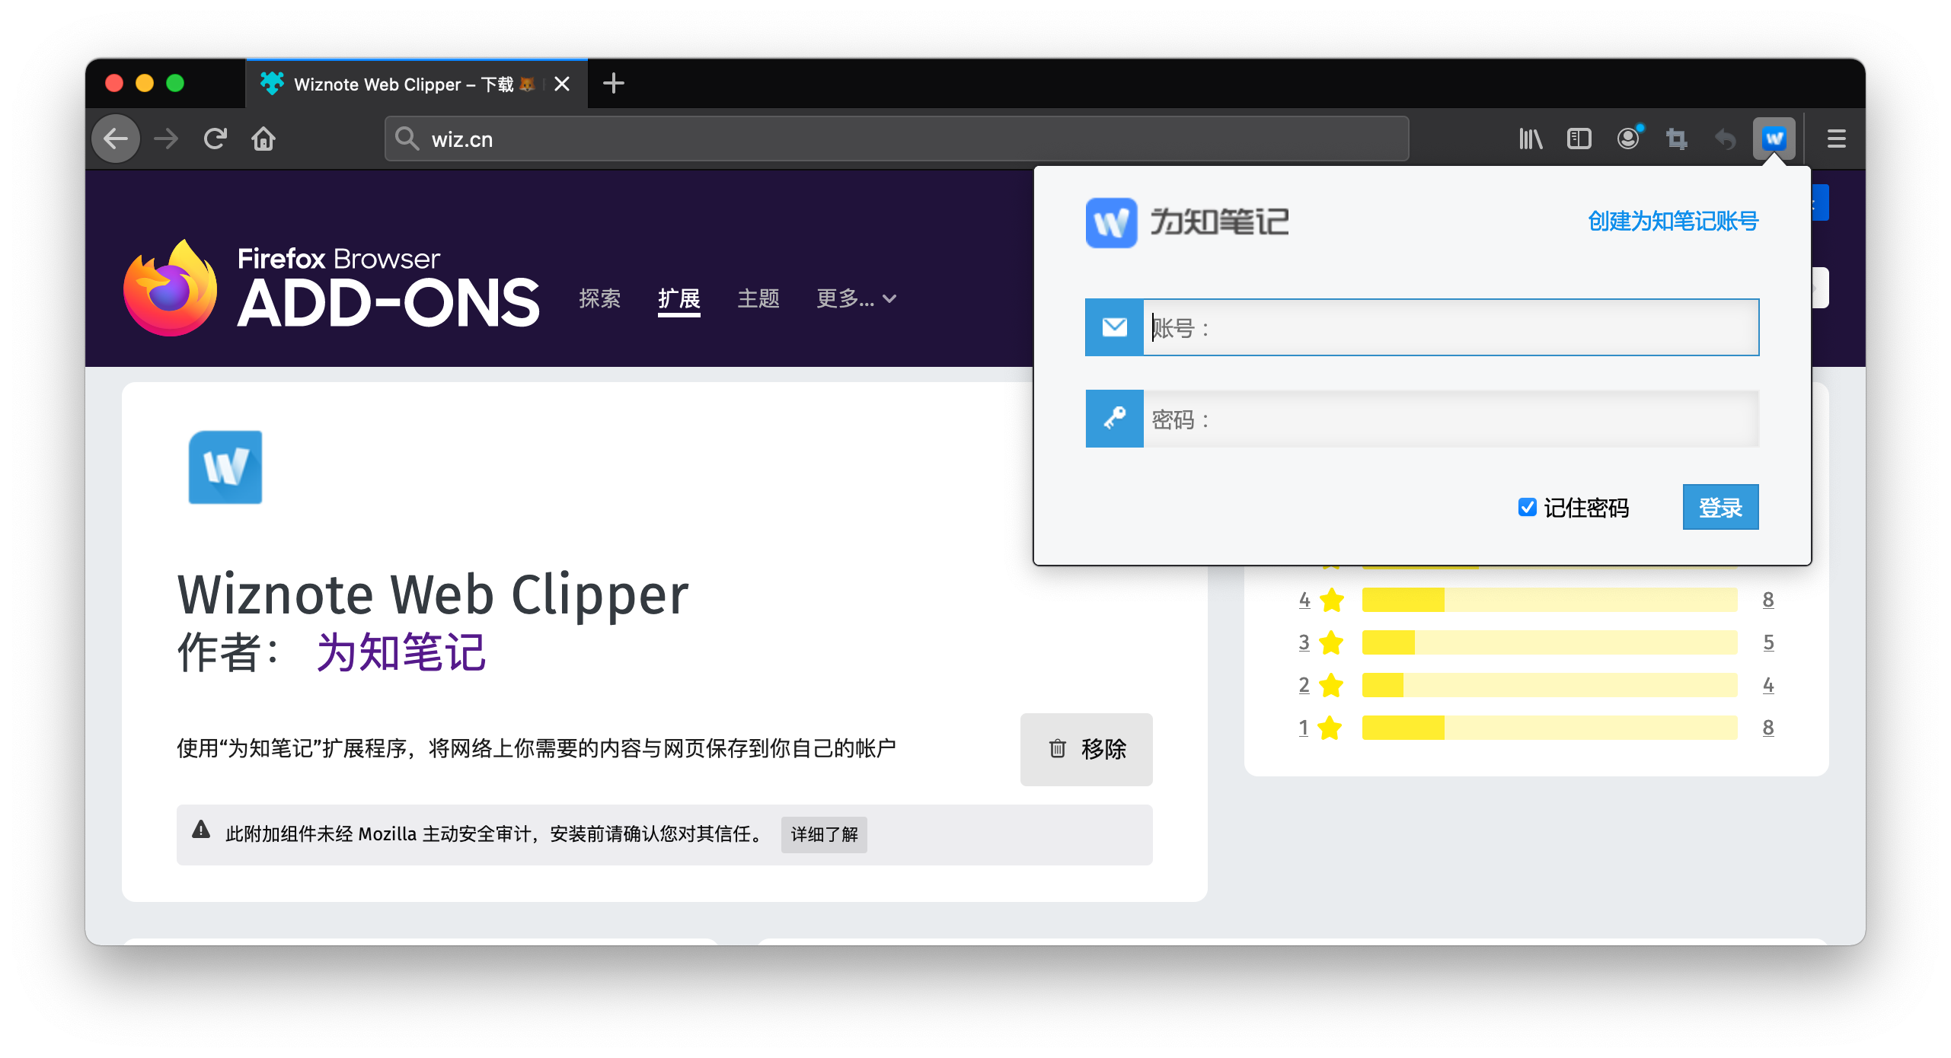
Task: Click the 4-star rating star icon
Action: click(1332, 600)
